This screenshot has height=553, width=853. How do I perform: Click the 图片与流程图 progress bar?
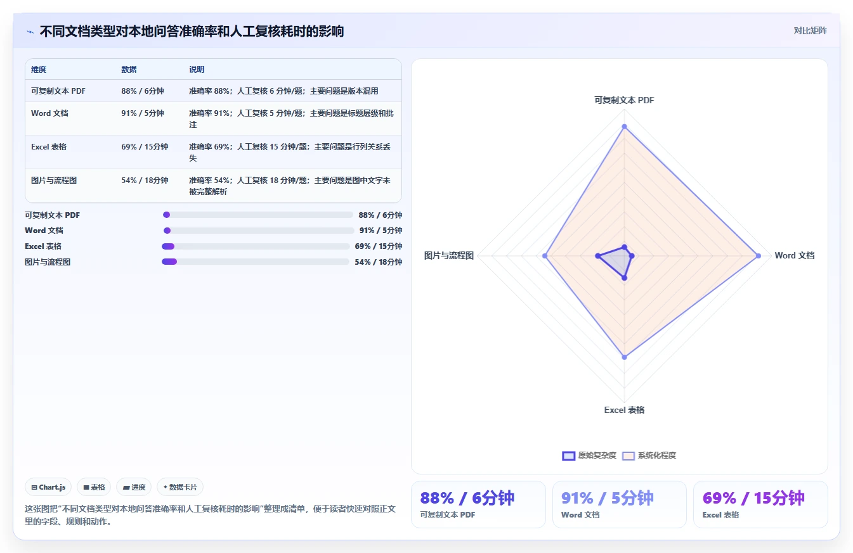[256, 262]
